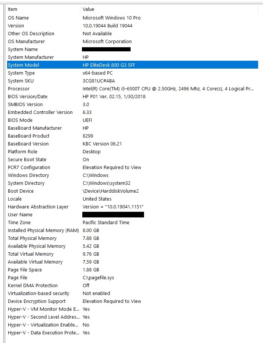Click the highlighted System Model row
This screenshot has width=263, height=343.
tap(132, 65)
